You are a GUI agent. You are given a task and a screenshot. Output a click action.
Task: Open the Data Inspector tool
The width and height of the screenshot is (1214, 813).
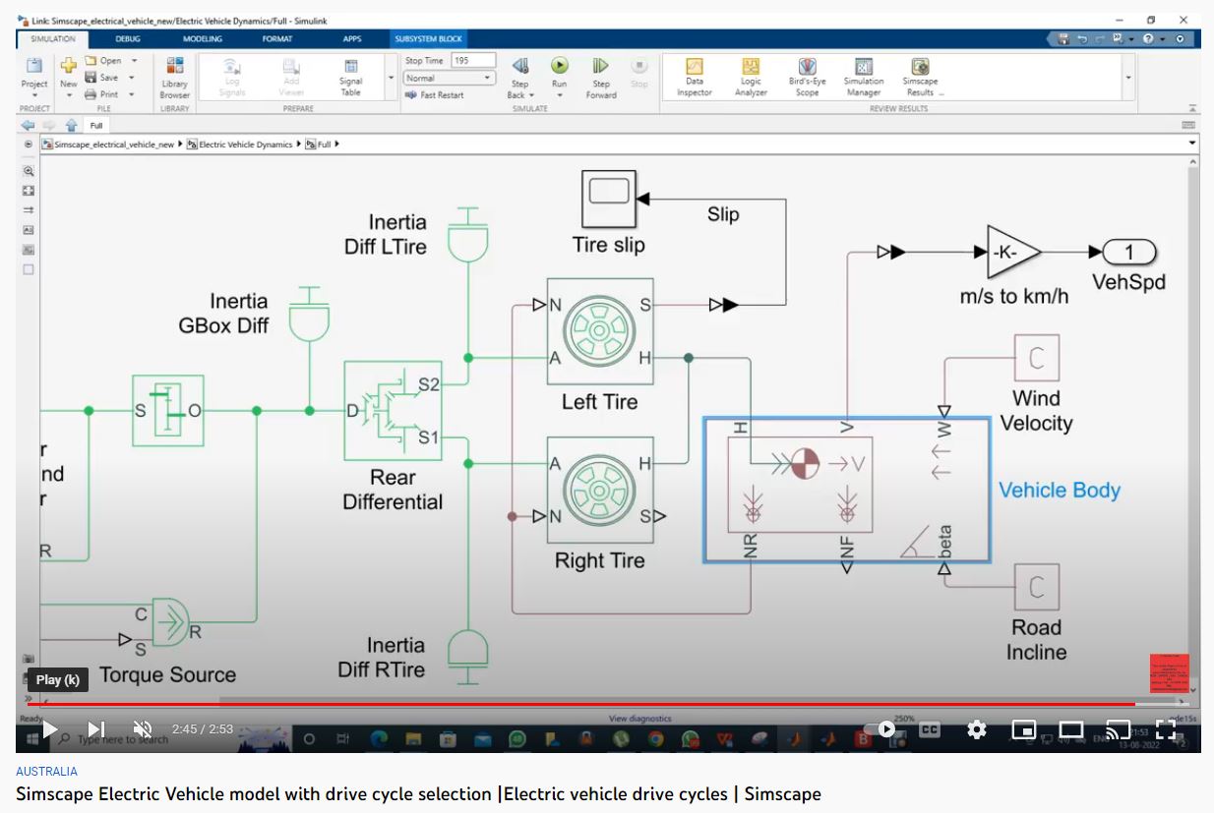[x=694, y=76]
